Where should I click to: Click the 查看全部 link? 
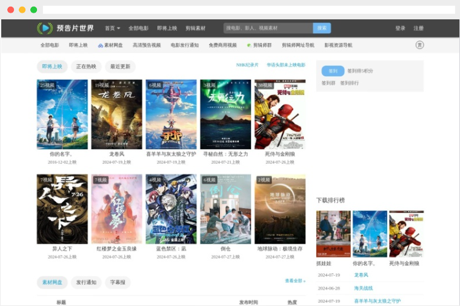click(295, 281)
